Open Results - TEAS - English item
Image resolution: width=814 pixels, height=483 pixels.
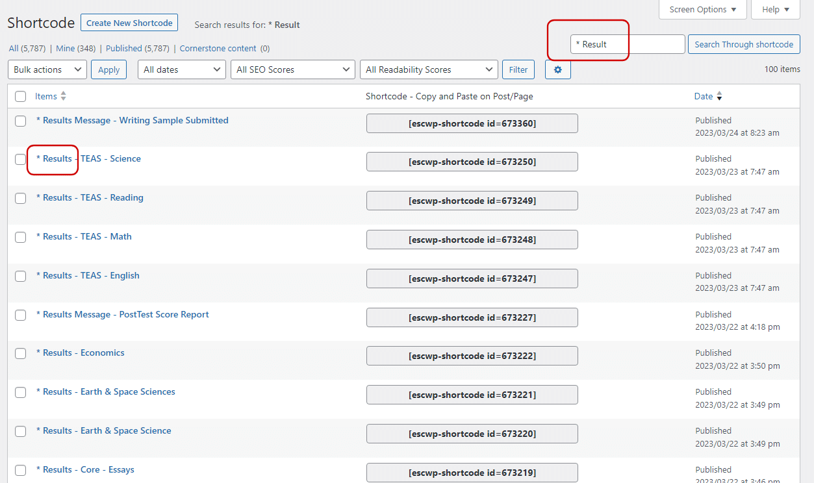[x=88, y=275]
